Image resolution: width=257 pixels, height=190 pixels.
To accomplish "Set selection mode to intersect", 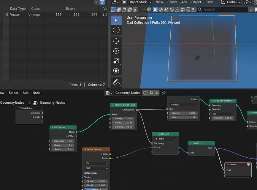I will pyautogui.click(x=135, y=9).
